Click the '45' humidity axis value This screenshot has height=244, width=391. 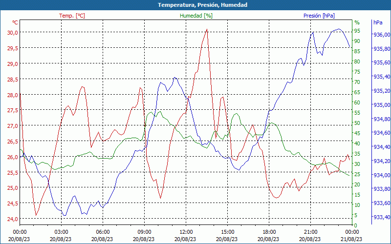click(357, 133)
